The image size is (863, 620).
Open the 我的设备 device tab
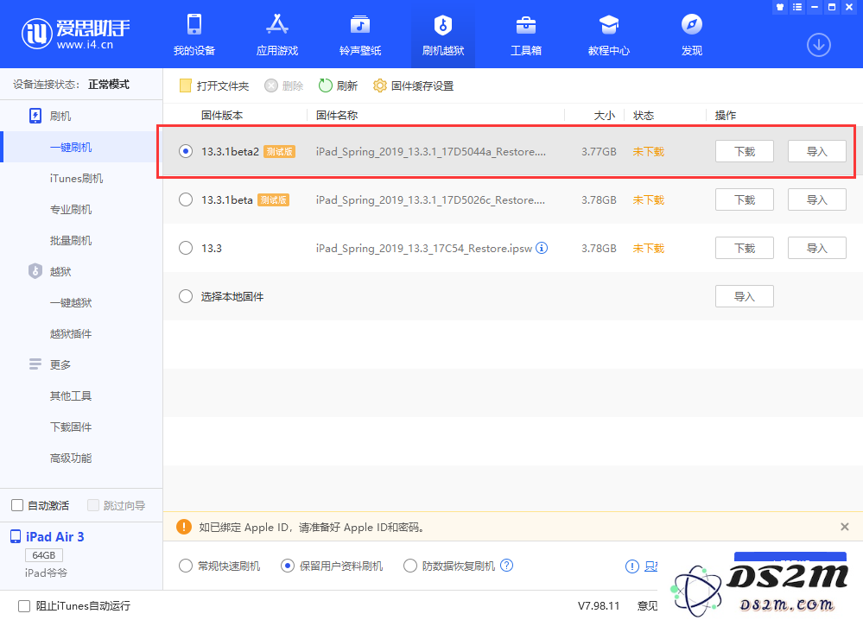point(194,34)
